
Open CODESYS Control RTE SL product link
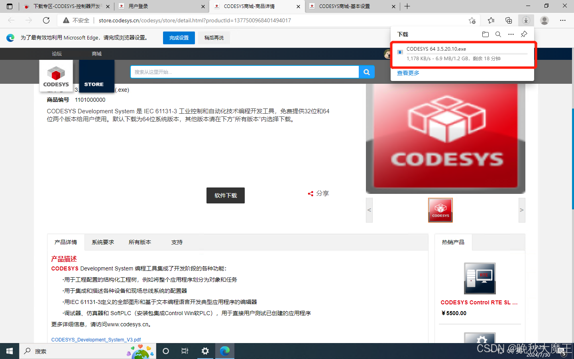[479, 302]
